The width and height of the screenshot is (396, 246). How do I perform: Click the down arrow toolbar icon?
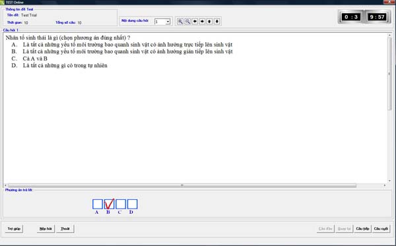tap(217, 22)
